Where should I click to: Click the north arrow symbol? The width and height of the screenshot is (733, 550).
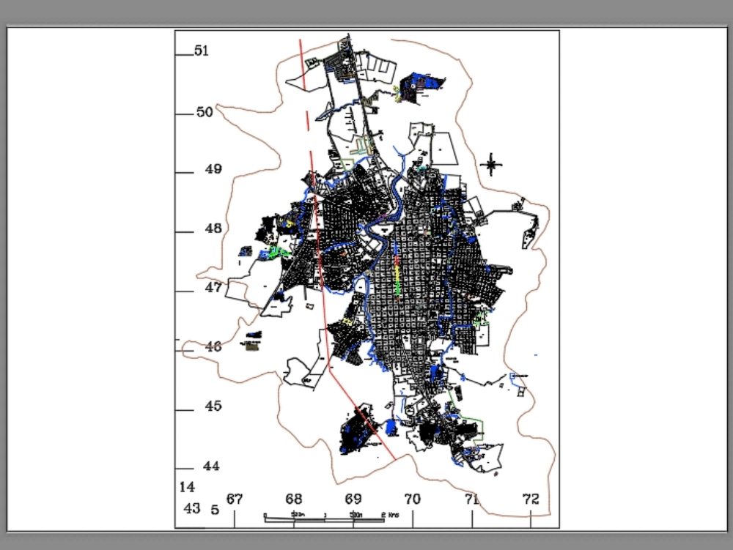tap(491, 165)
